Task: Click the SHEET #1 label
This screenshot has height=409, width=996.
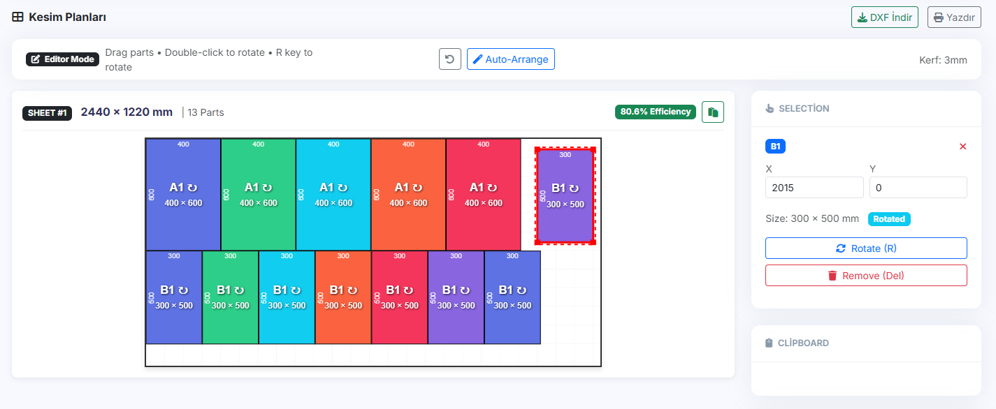Action: click(x=47, y=112)
